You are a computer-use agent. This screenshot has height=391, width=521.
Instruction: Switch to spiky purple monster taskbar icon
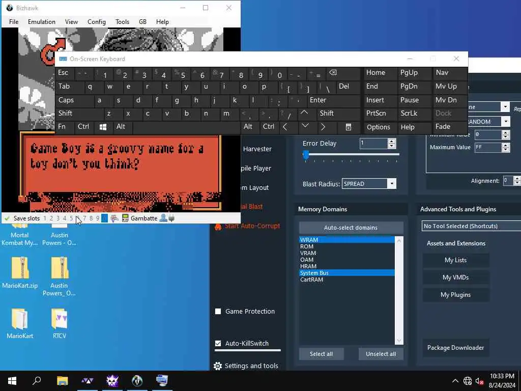tap(112, 381)
